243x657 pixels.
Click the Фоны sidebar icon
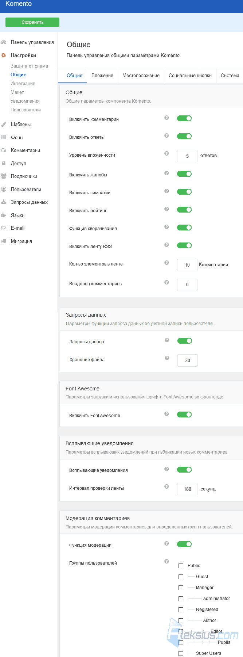(x=4, y=137)
